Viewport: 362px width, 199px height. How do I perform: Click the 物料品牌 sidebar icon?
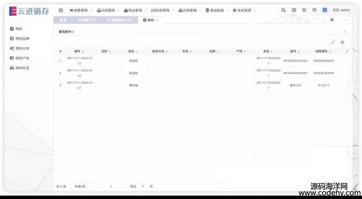coord(11,39)
